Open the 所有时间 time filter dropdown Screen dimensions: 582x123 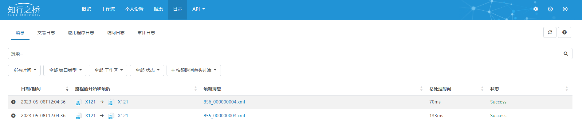pyautogui.click(x=24, y=70)
